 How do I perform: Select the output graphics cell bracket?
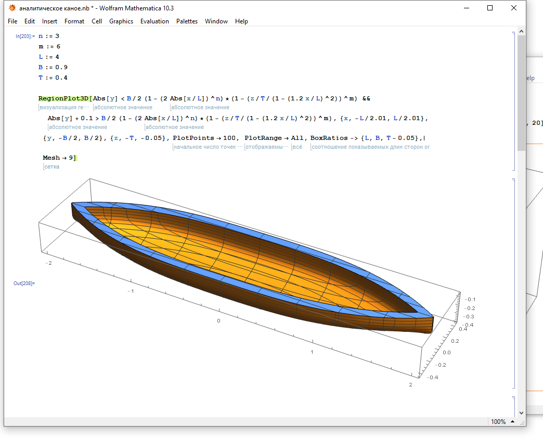[x=514, y=283]
